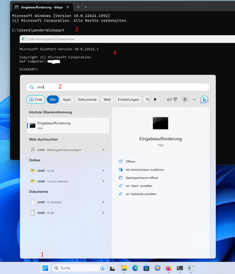Click the search field containing cmd
235x274 pixels.
click(118, 87)
